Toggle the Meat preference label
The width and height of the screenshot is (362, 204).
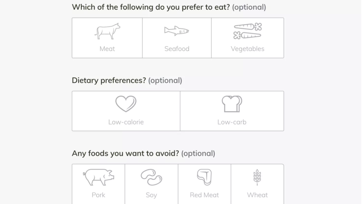[x=107, y=49]
